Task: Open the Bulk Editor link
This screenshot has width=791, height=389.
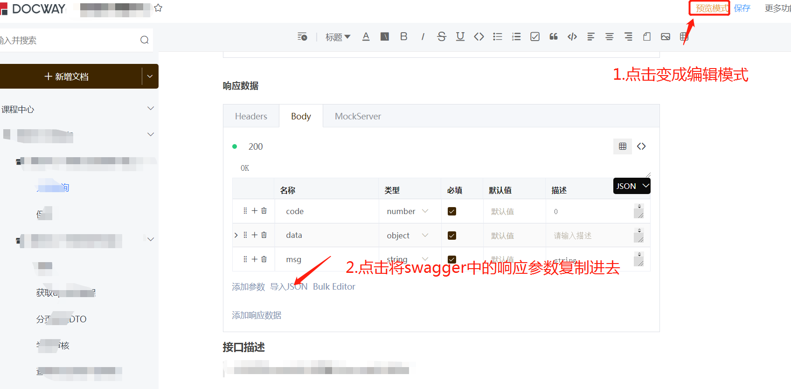Action: click(334, 287)
